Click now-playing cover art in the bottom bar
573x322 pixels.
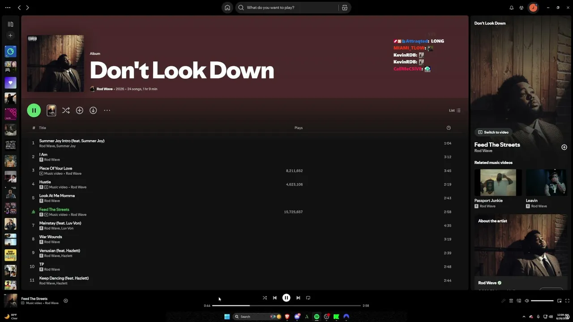pos(10,301)
